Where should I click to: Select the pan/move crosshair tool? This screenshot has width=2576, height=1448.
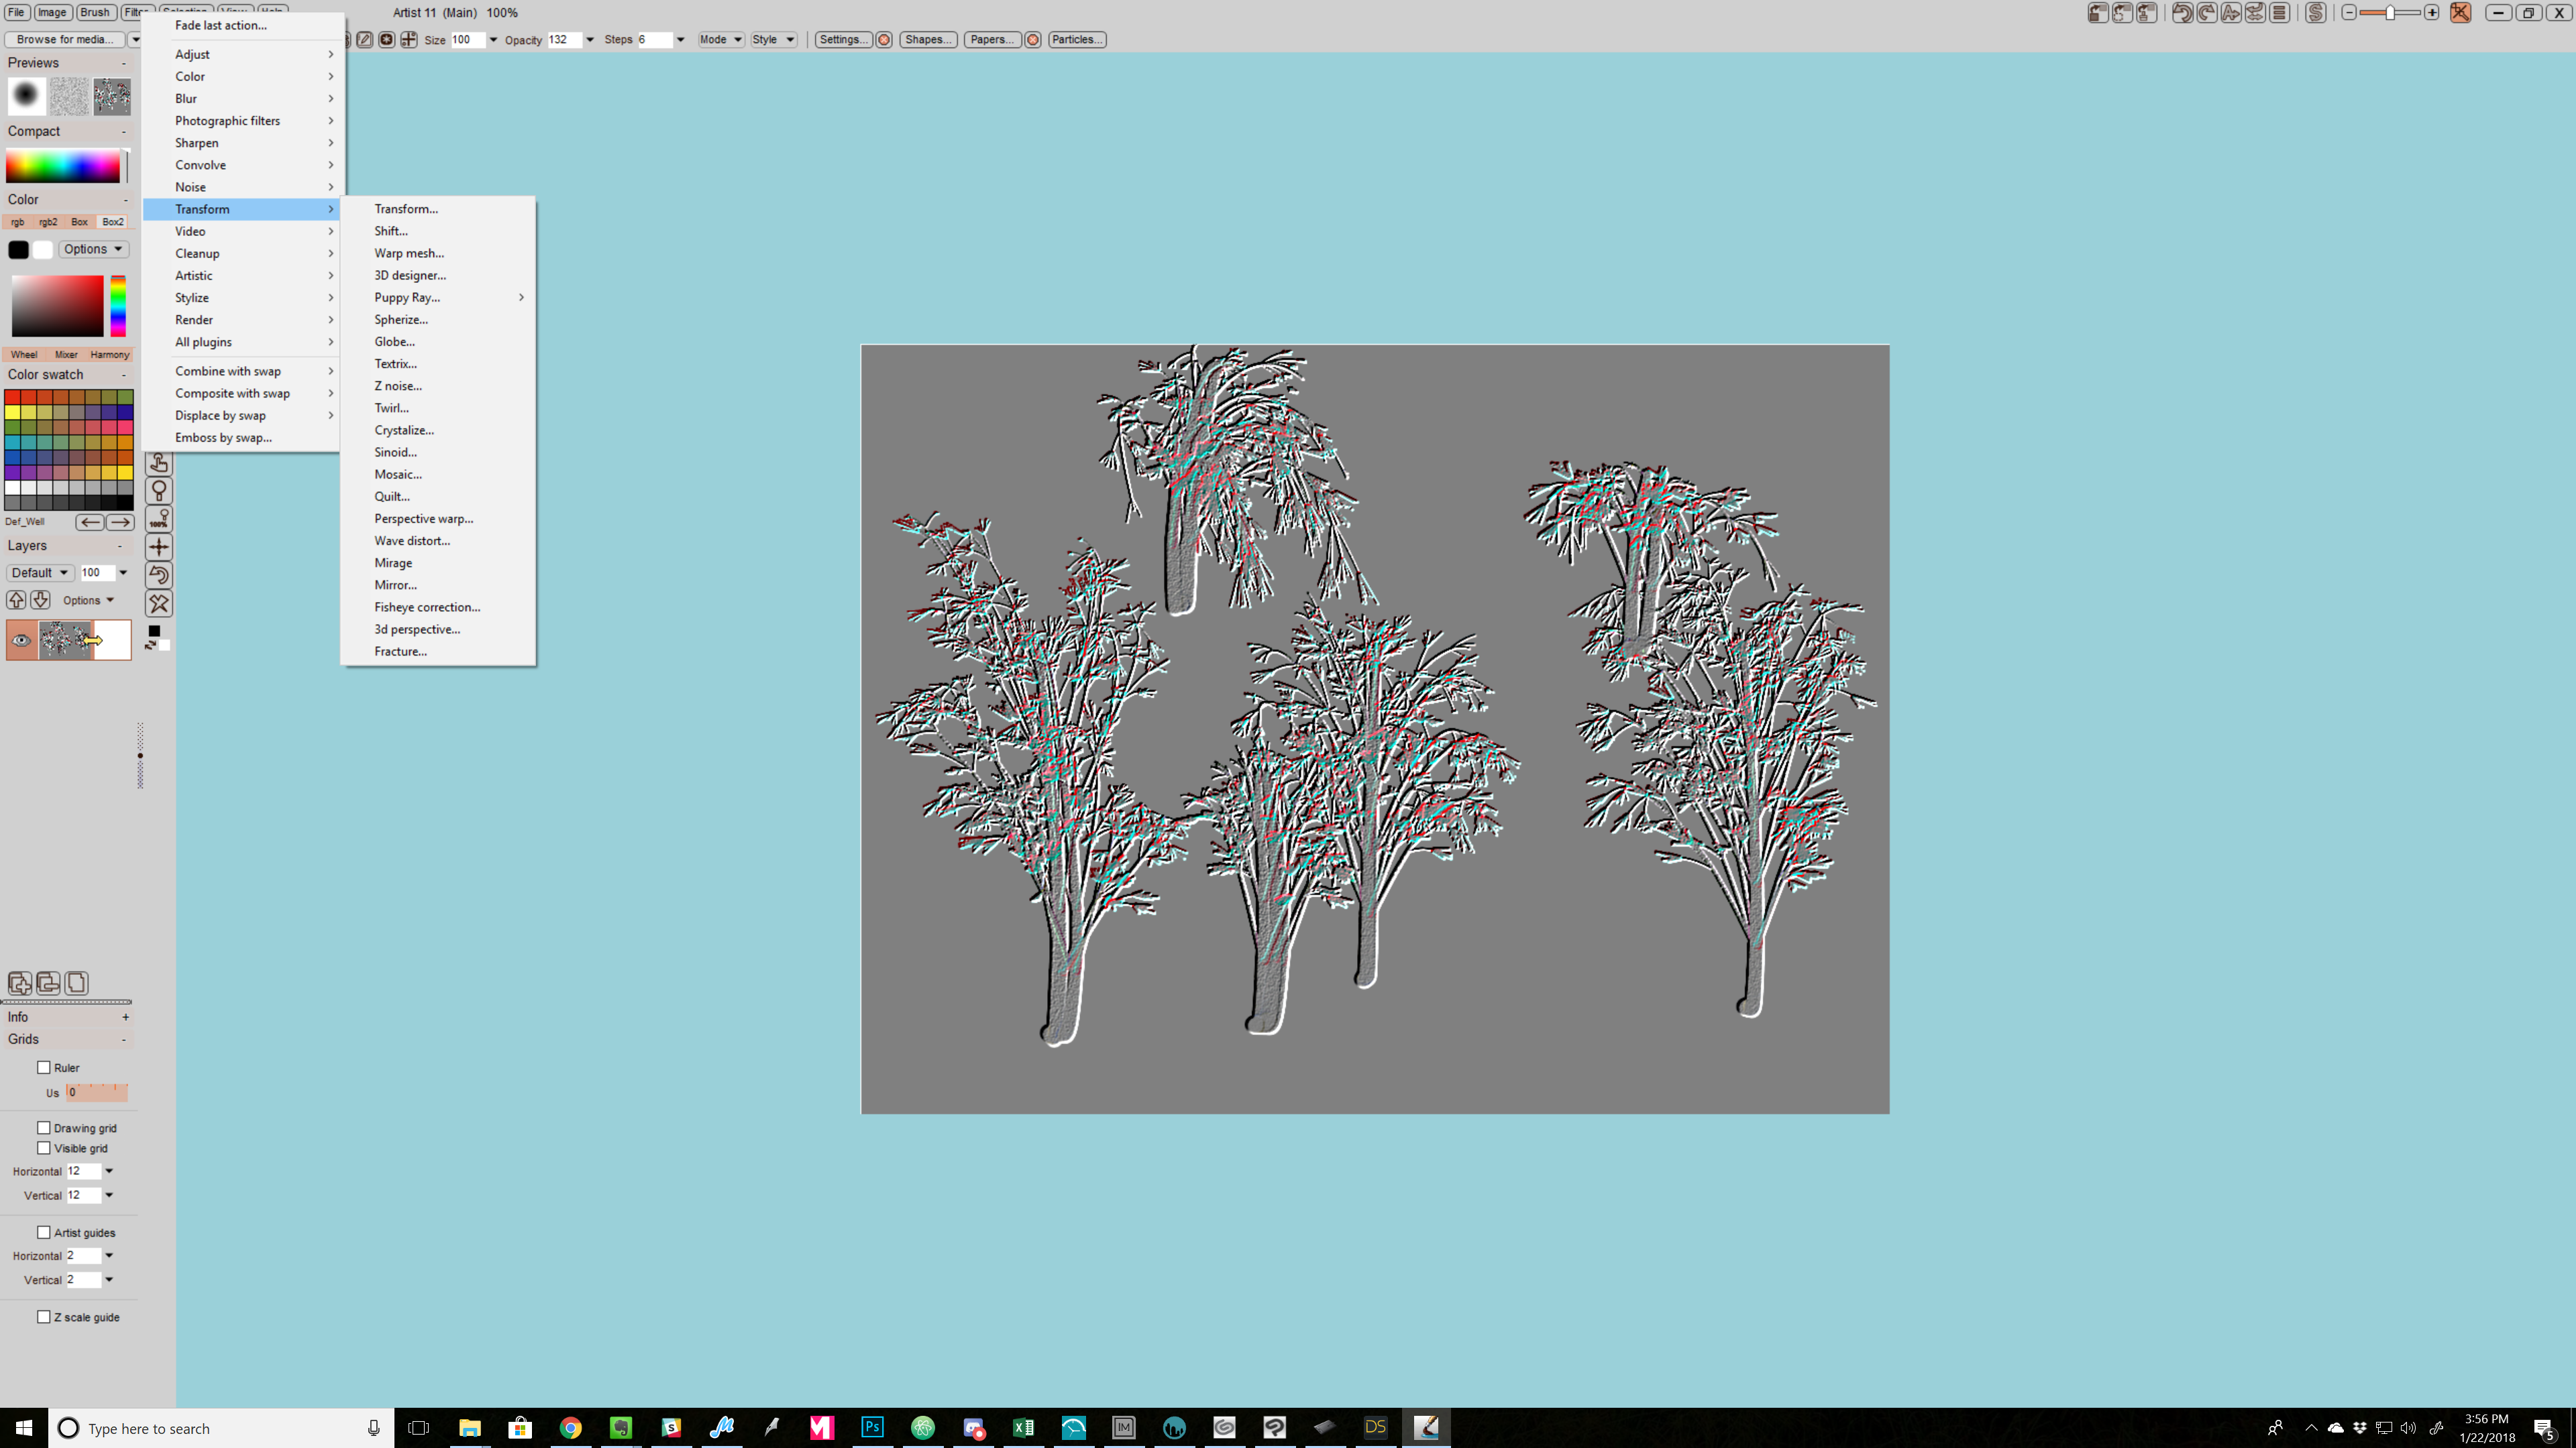pyautogui.click(x=159, y=546)
